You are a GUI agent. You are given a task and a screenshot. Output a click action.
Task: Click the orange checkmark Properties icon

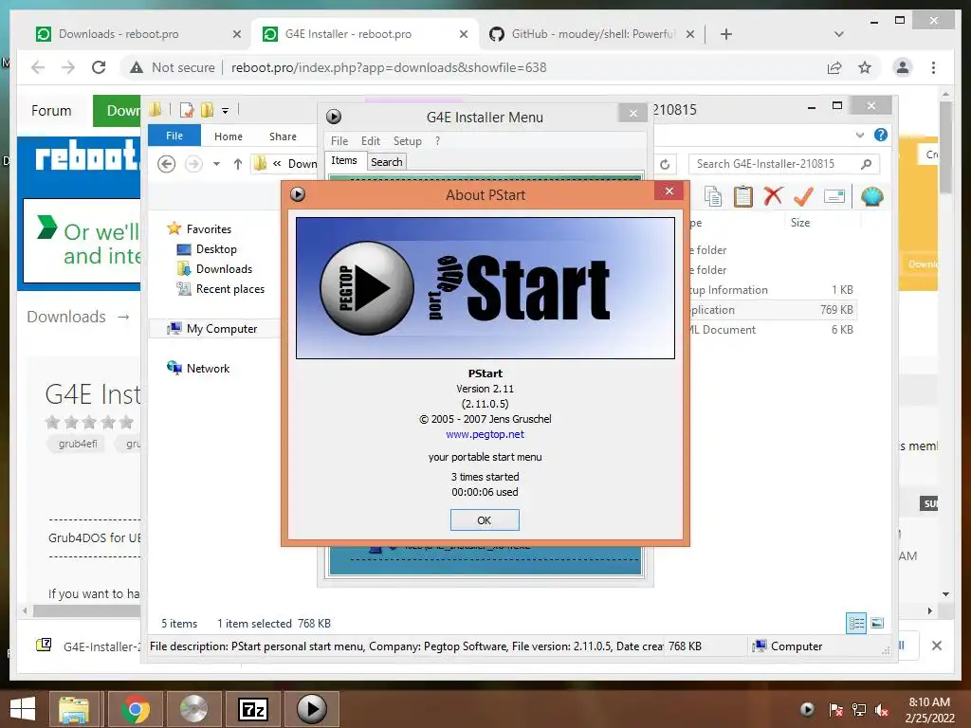tap(803, 197)
